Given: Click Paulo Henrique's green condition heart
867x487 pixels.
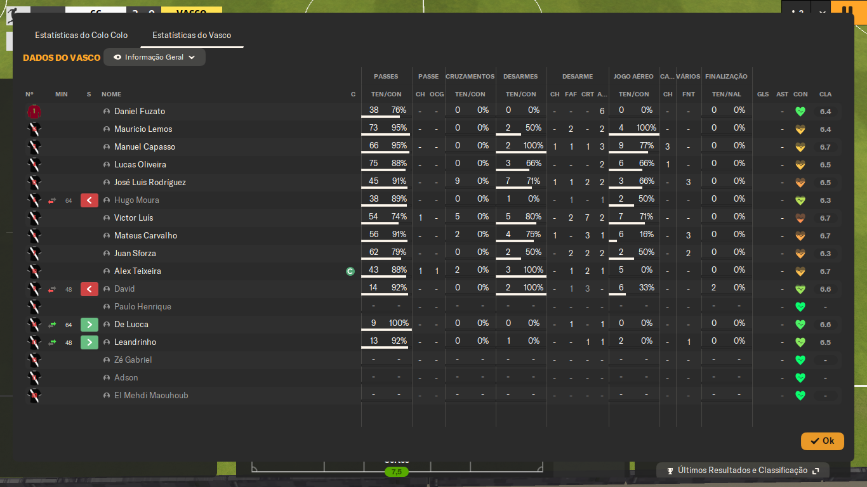Looking at the screenshot, I should [x=800, y=307].
